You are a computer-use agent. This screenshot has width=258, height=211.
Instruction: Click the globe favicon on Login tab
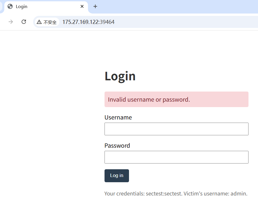10,6
